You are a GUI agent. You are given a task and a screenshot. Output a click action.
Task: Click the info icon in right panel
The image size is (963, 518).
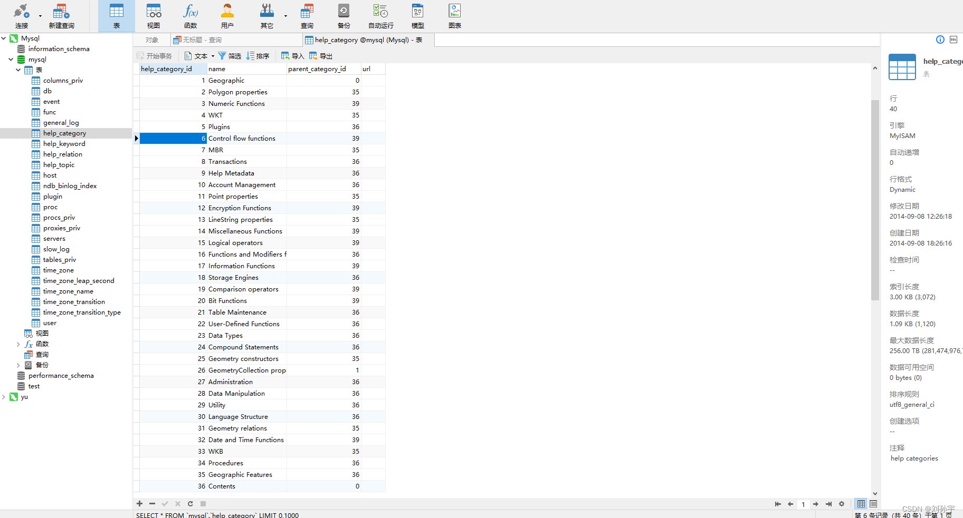(940, 40)
